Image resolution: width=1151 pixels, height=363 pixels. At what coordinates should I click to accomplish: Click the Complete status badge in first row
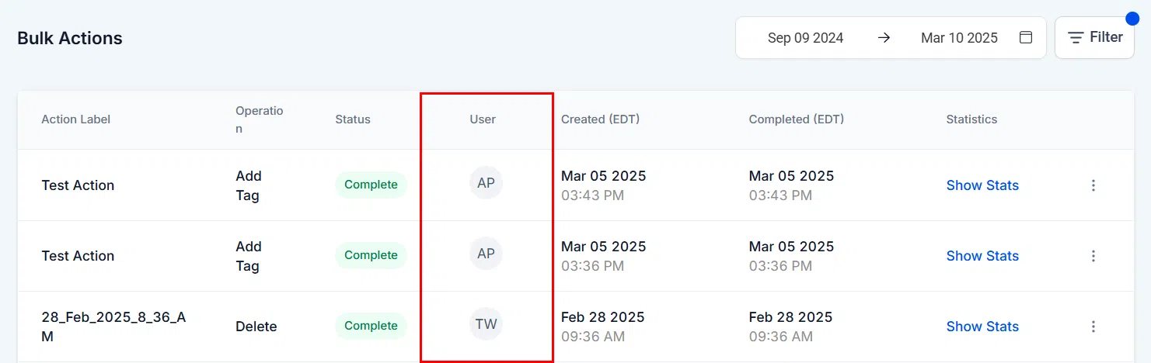point(371,185)
